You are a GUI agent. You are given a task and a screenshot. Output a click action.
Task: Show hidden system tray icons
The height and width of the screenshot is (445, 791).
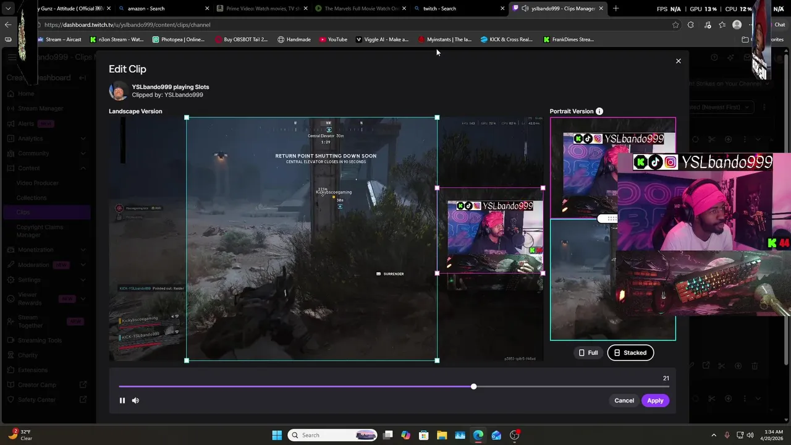click(714, 435)
